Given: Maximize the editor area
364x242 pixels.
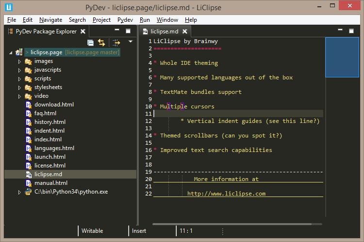Looking at the screenshot, I should tap(350, 31).
